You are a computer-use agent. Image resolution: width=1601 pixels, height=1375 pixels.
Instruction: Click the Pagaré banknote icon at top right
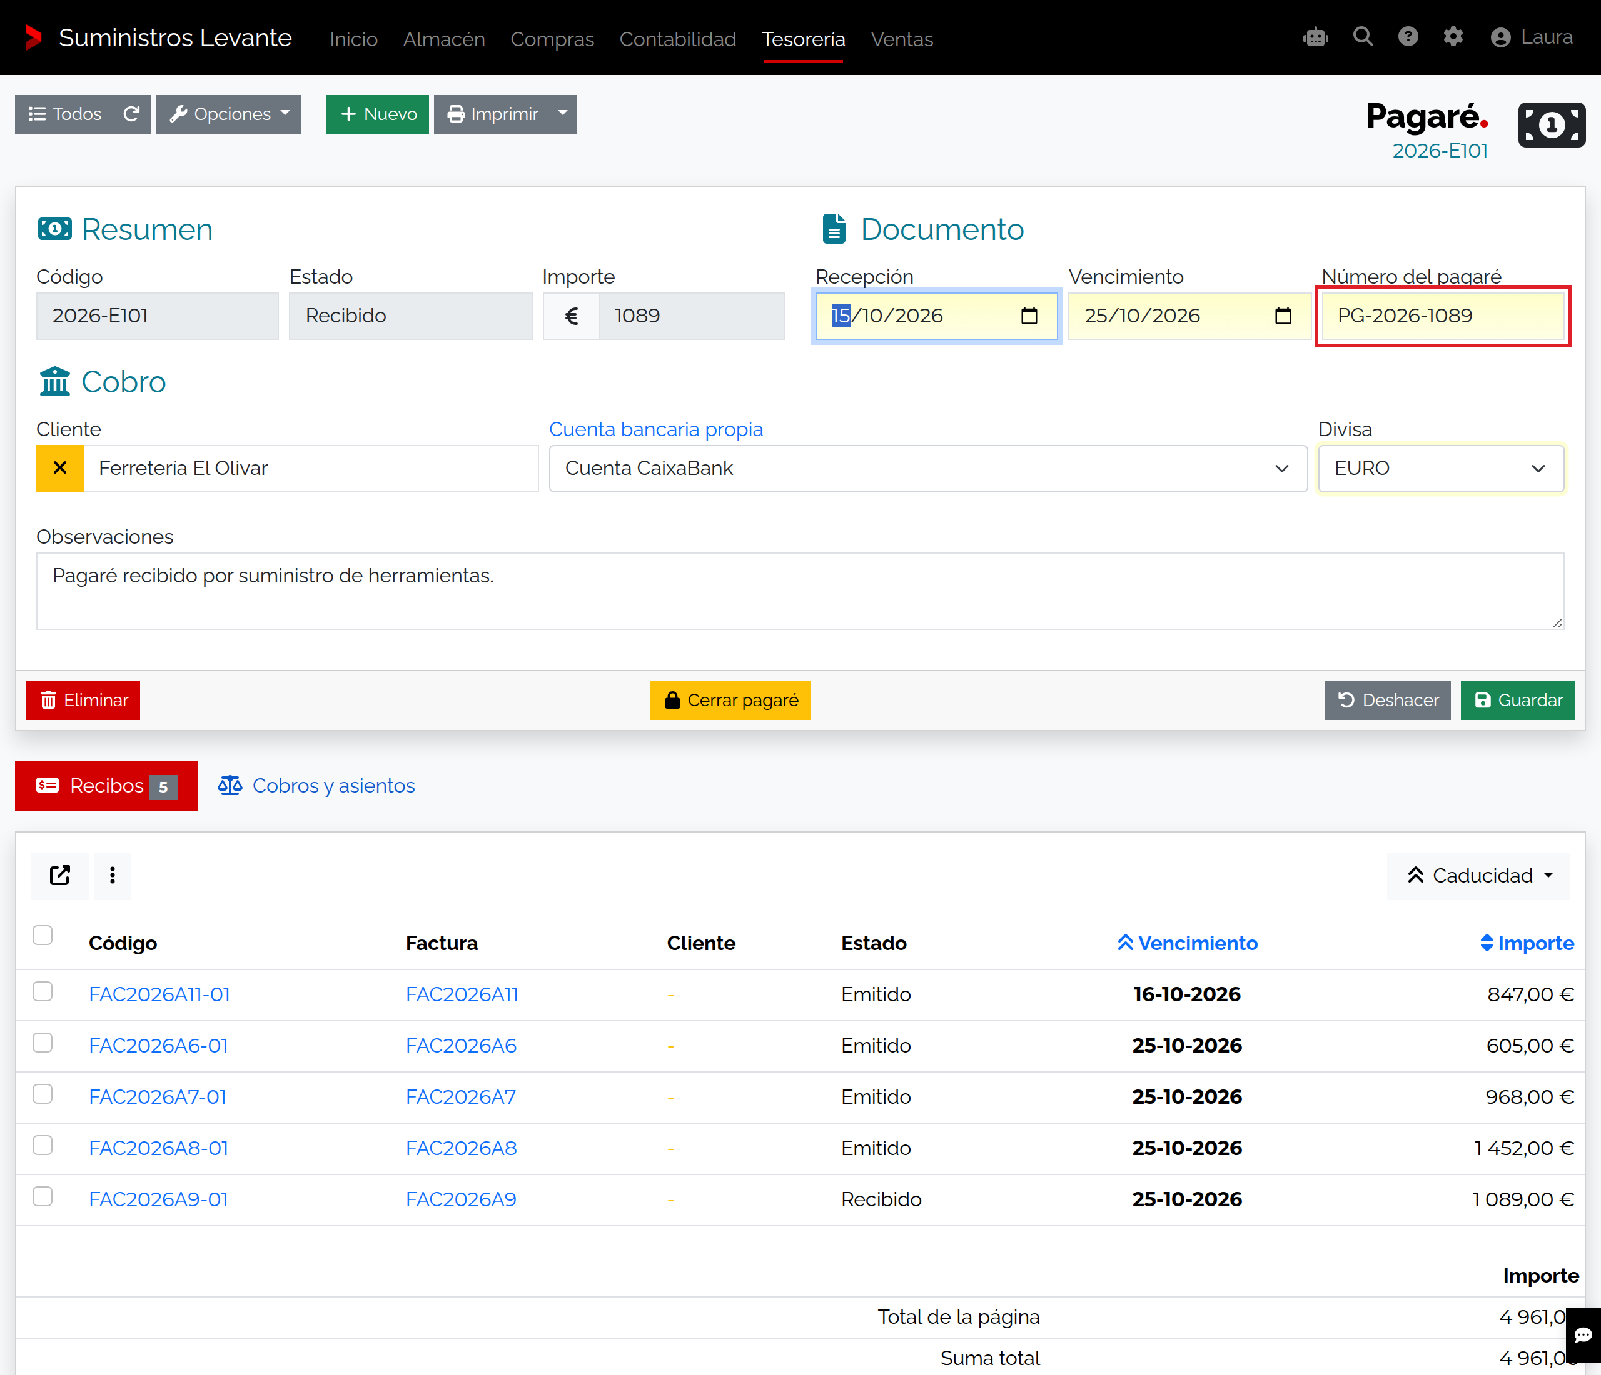tap(1552, 124)
